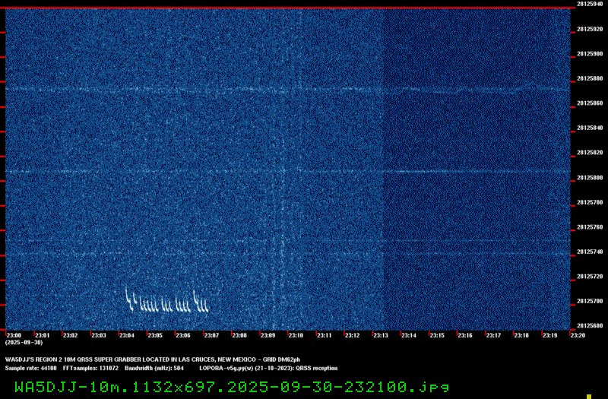608x399 pixels.
Task: Click the 28125720 frequency label
Action: (590, 277)
